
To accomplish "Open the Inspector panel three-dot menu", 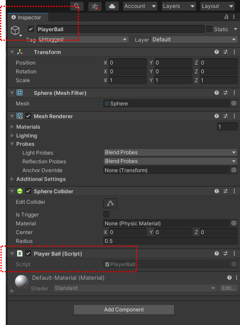I will click(234, 17).
